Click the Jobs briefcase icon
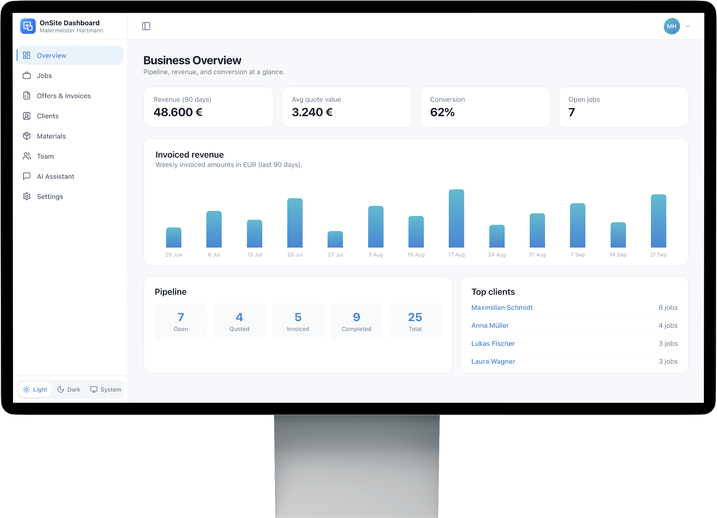Image resolution: width=717 pixels, height=518 pixels. click(27, 76)
